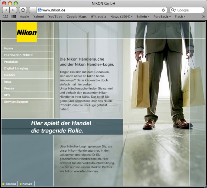Screen dimensions: 207x188
Task: Go forward with the Safari forward arrow
Action: [x=13, y=10]
